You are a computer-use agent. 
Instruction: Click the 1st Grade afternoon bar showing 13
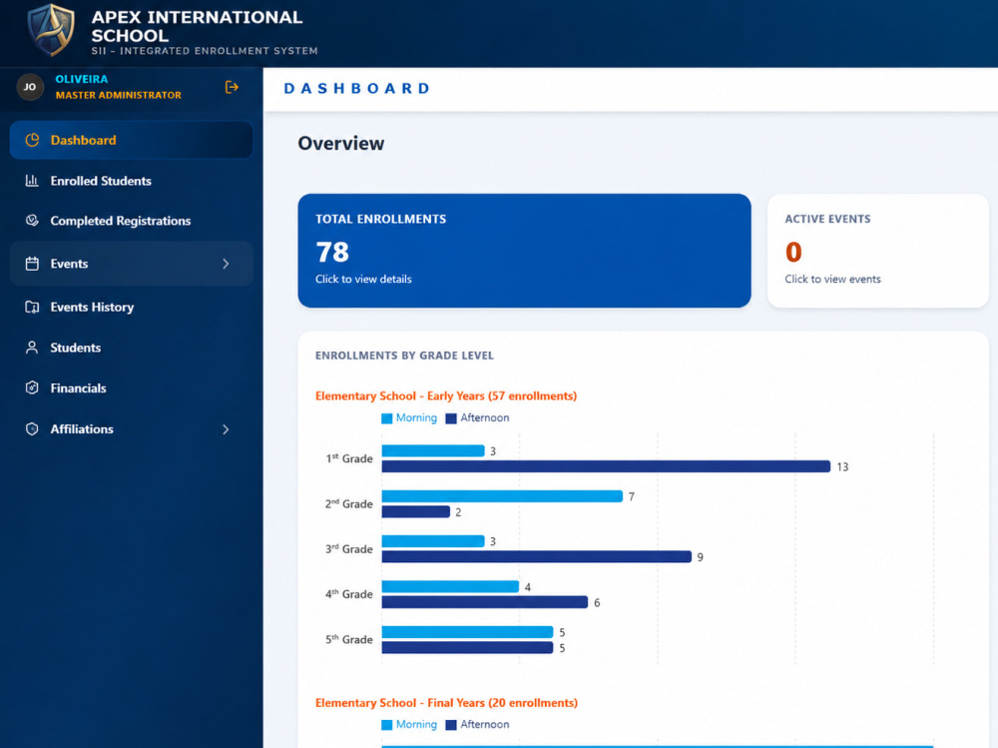pyautogui.click(x=606, y=467)
